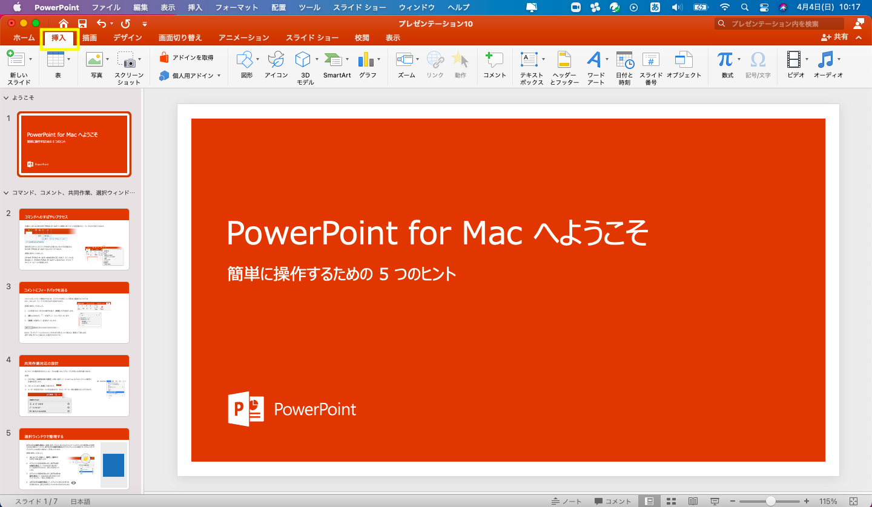Click the 表 (Table) grid icon

pyautogui.click(x=55, y=59)
